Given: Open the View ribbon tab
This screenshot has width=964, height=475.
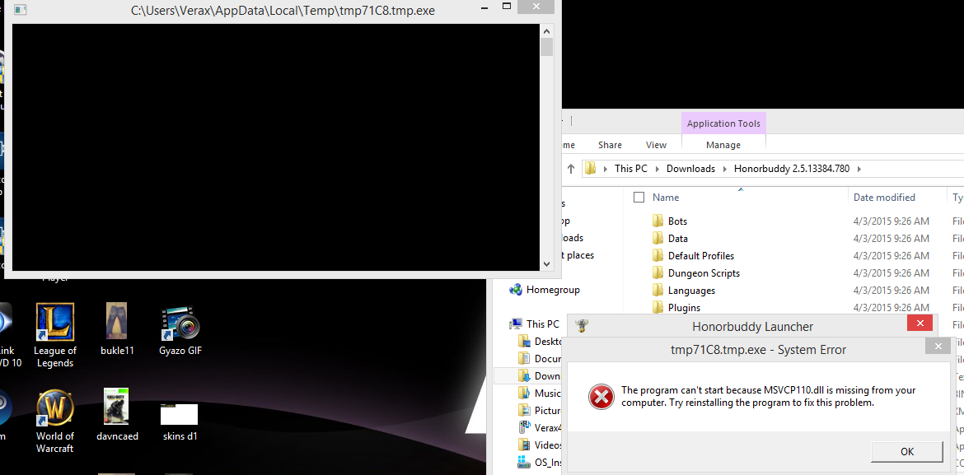Looking at the screenshot, I should [x=656, y=145].
